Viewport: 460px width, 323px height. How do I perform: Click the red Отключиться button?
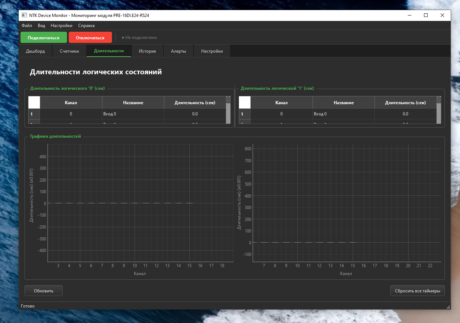coord(90,37)
